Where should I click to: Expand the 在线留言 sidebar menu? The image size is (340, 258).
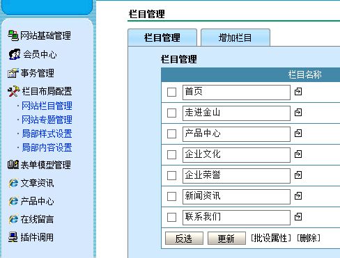(37, 219)
